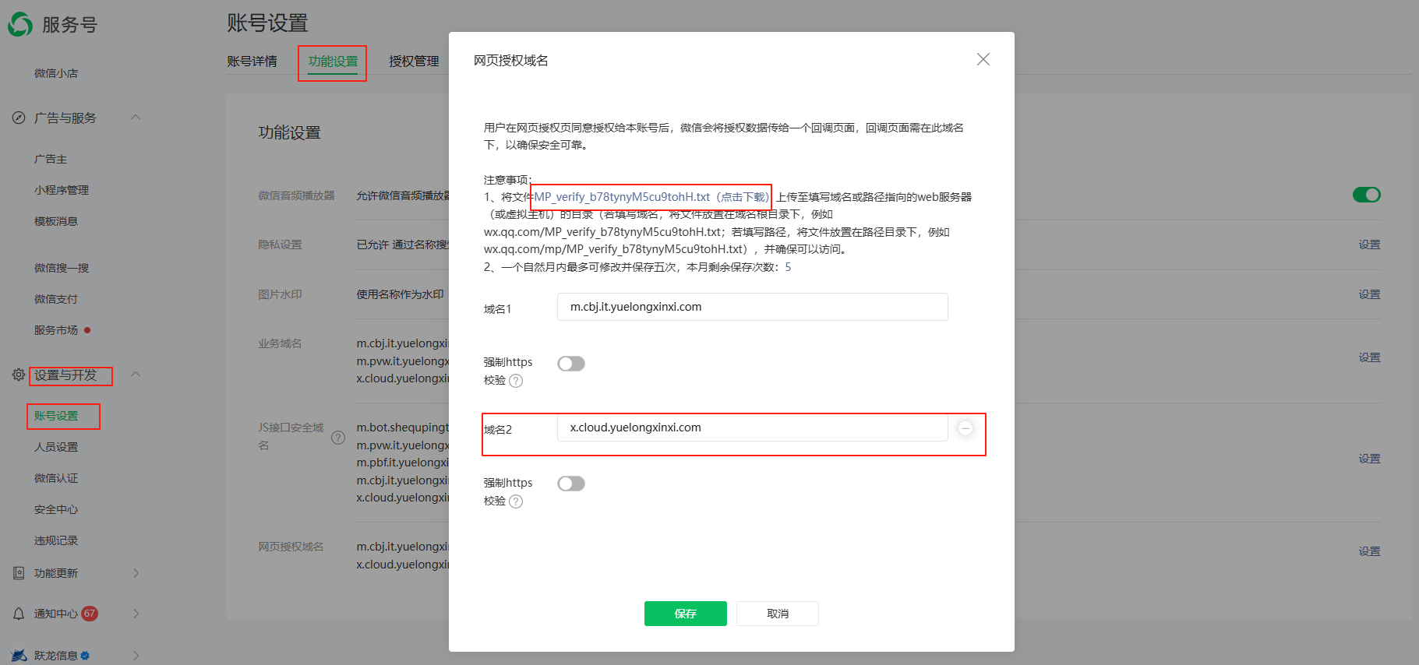
Task: Click remaining save count number 5
Action: 788,267
